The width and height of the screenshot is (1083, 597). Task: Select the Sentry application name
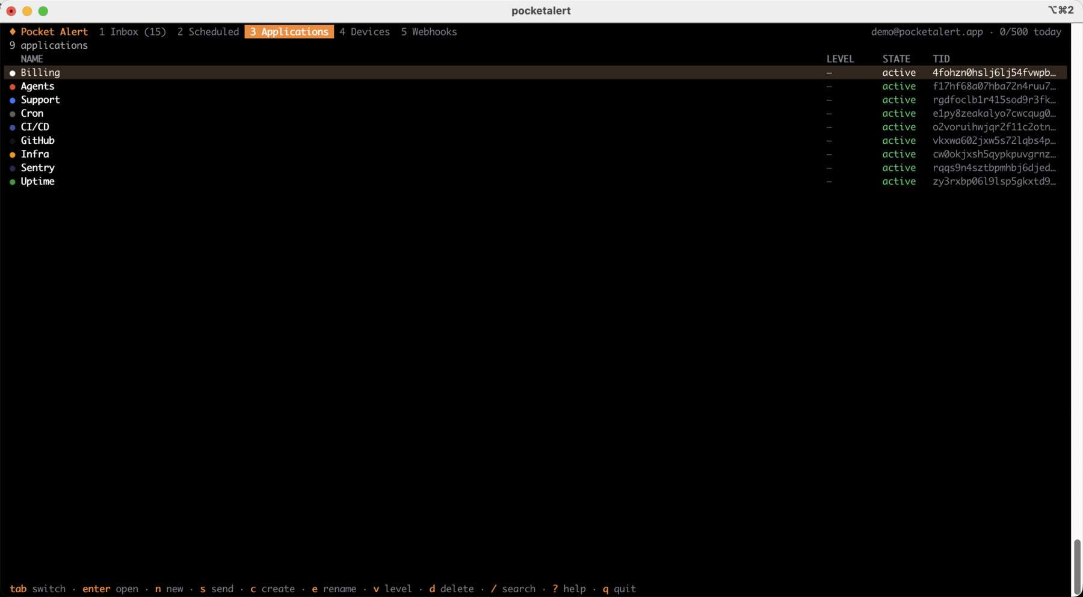(37, 168)
